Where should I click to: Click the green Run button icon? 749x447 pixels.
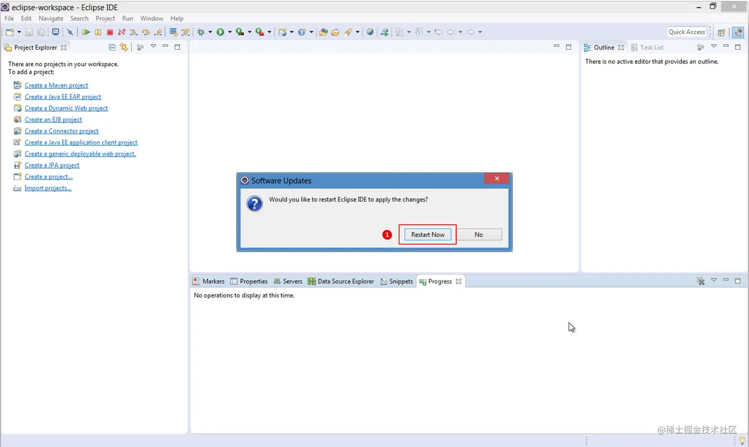tap(220, 32)
